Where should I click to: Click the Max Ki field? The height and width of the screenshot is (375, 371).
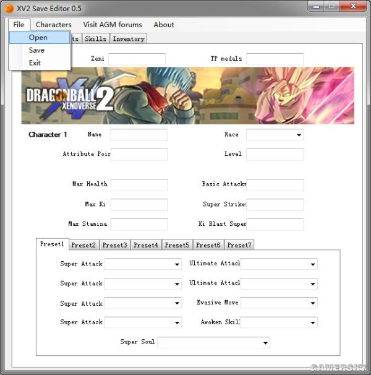[x=139, y=205]
